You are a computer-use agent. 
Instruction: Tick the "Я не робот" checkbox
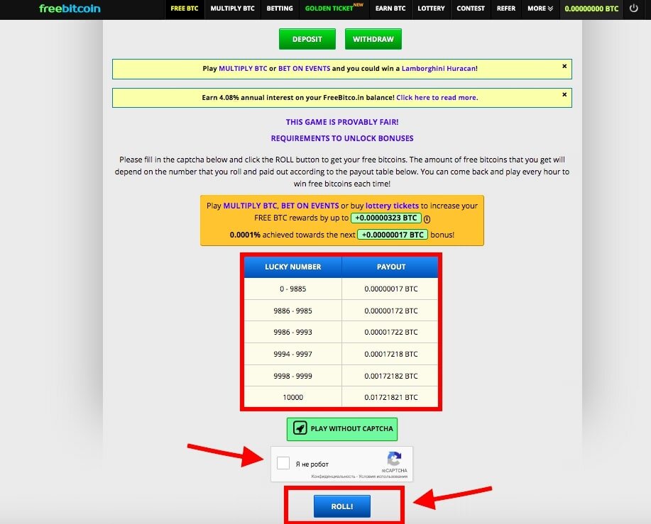click(283, 463)
